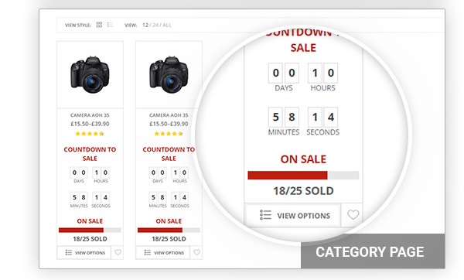Click magnified 18/25 sold progress bar
464x280 pixels.
303,176
